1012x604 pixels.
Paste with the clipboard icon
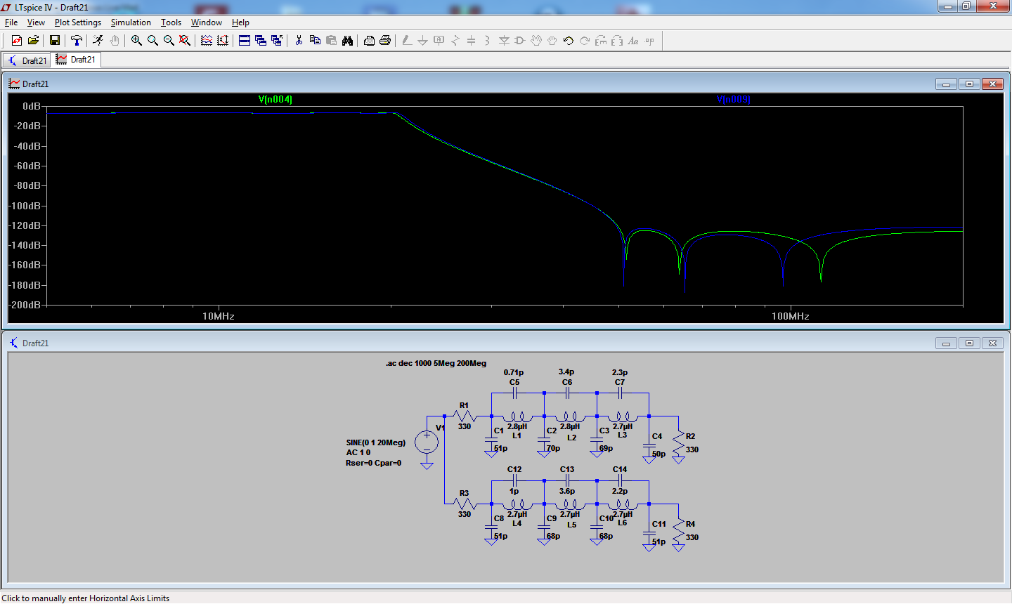[x=331, y=41]
